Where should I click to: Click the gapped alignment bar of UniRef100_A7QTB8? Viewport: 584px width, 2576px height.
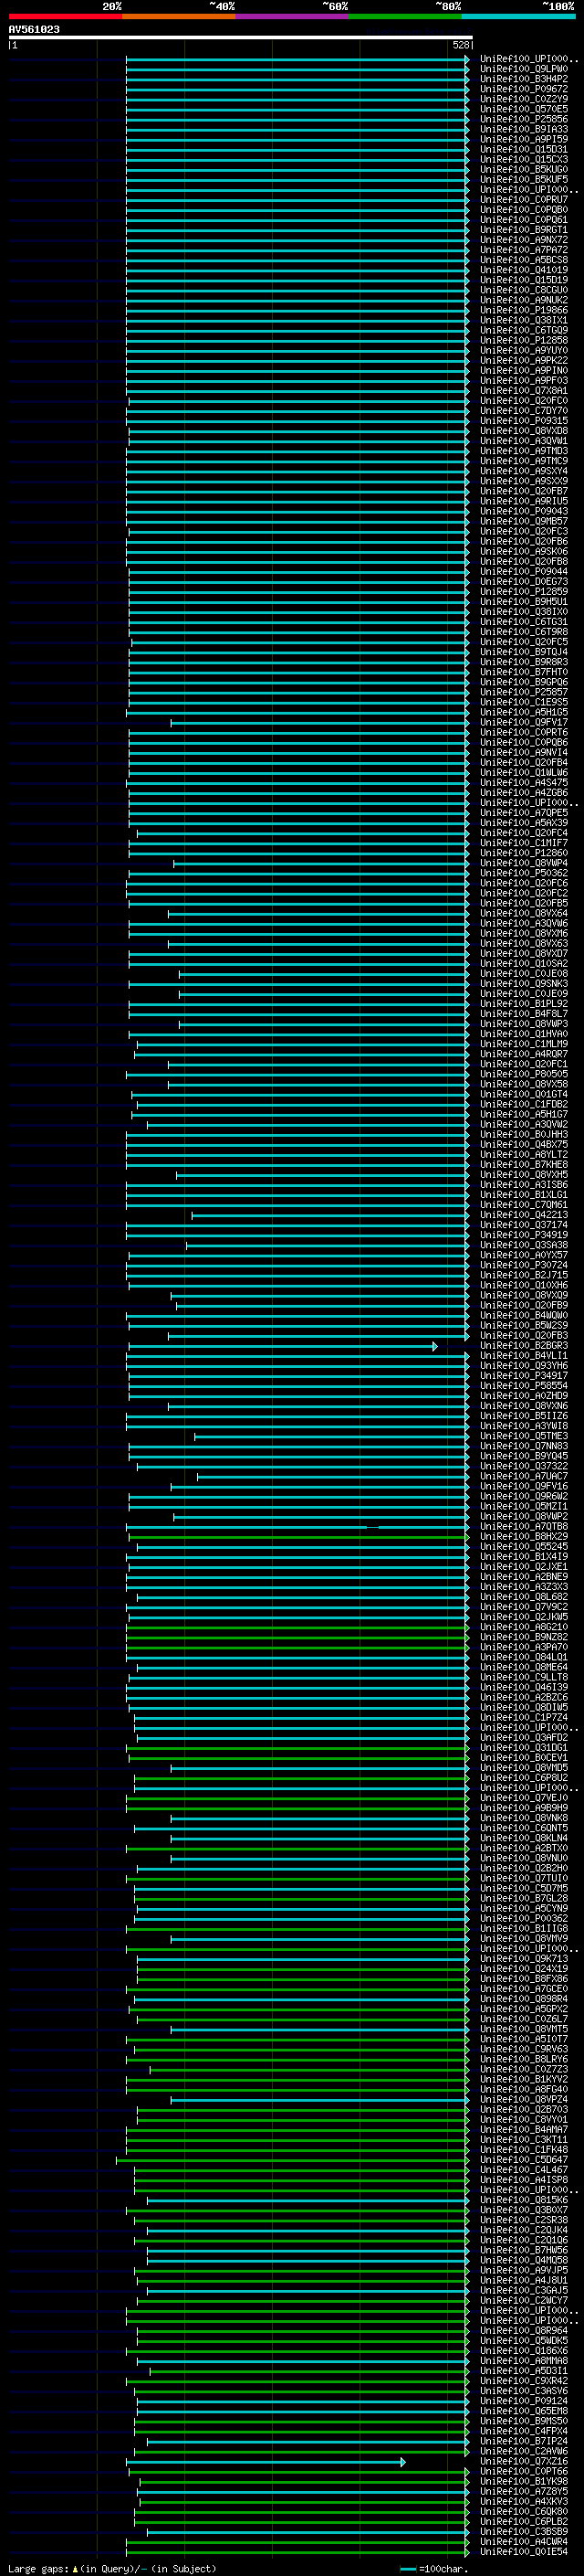pos(297,1527)
